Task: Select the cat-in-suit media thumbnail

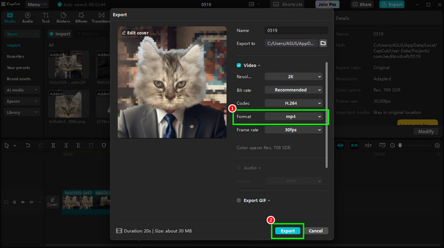Action: [69, 65]
